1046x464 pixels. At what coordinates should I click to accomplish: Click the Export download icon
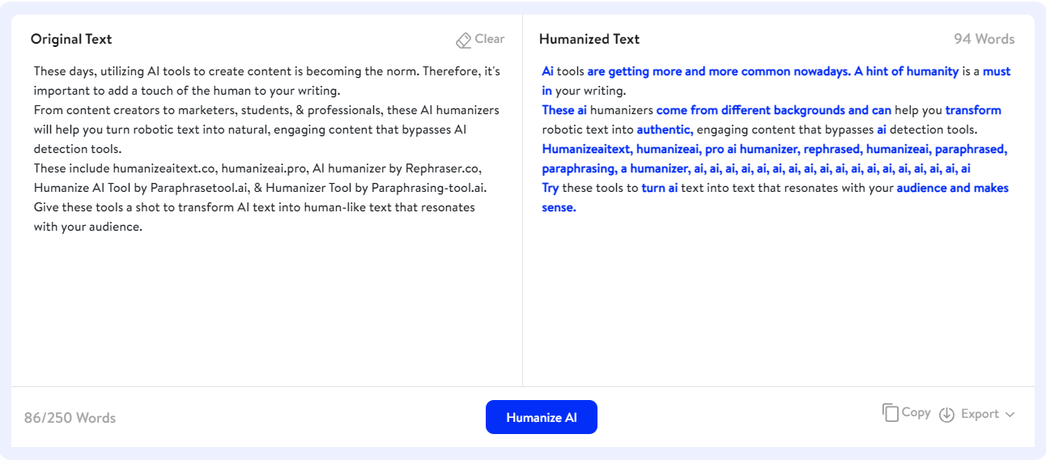point(947,415)
